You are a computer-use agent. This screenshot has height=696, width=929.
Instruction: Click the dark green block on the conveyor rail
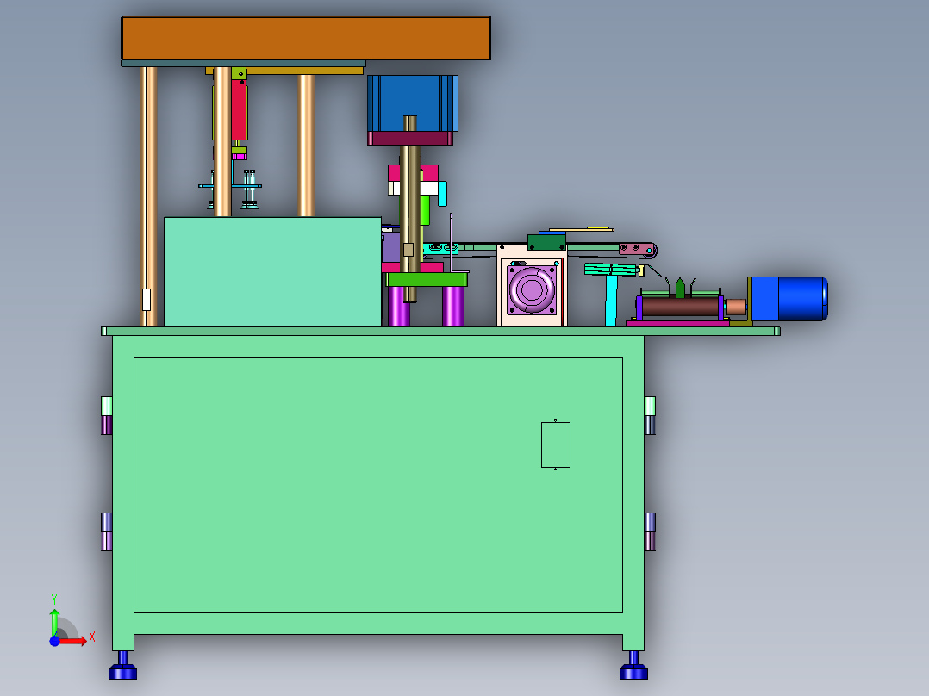tap(546, 242)
